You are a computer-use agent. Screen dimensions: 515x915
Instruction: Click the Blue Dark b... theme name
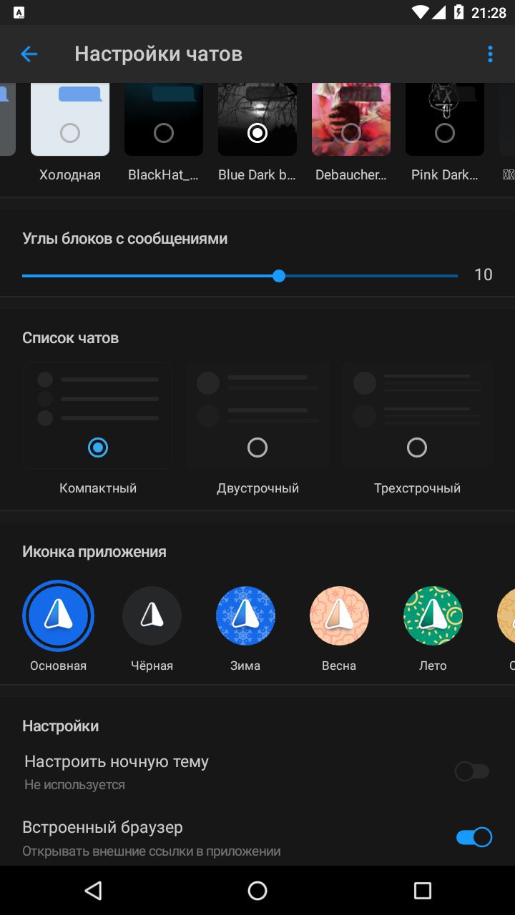257,175
